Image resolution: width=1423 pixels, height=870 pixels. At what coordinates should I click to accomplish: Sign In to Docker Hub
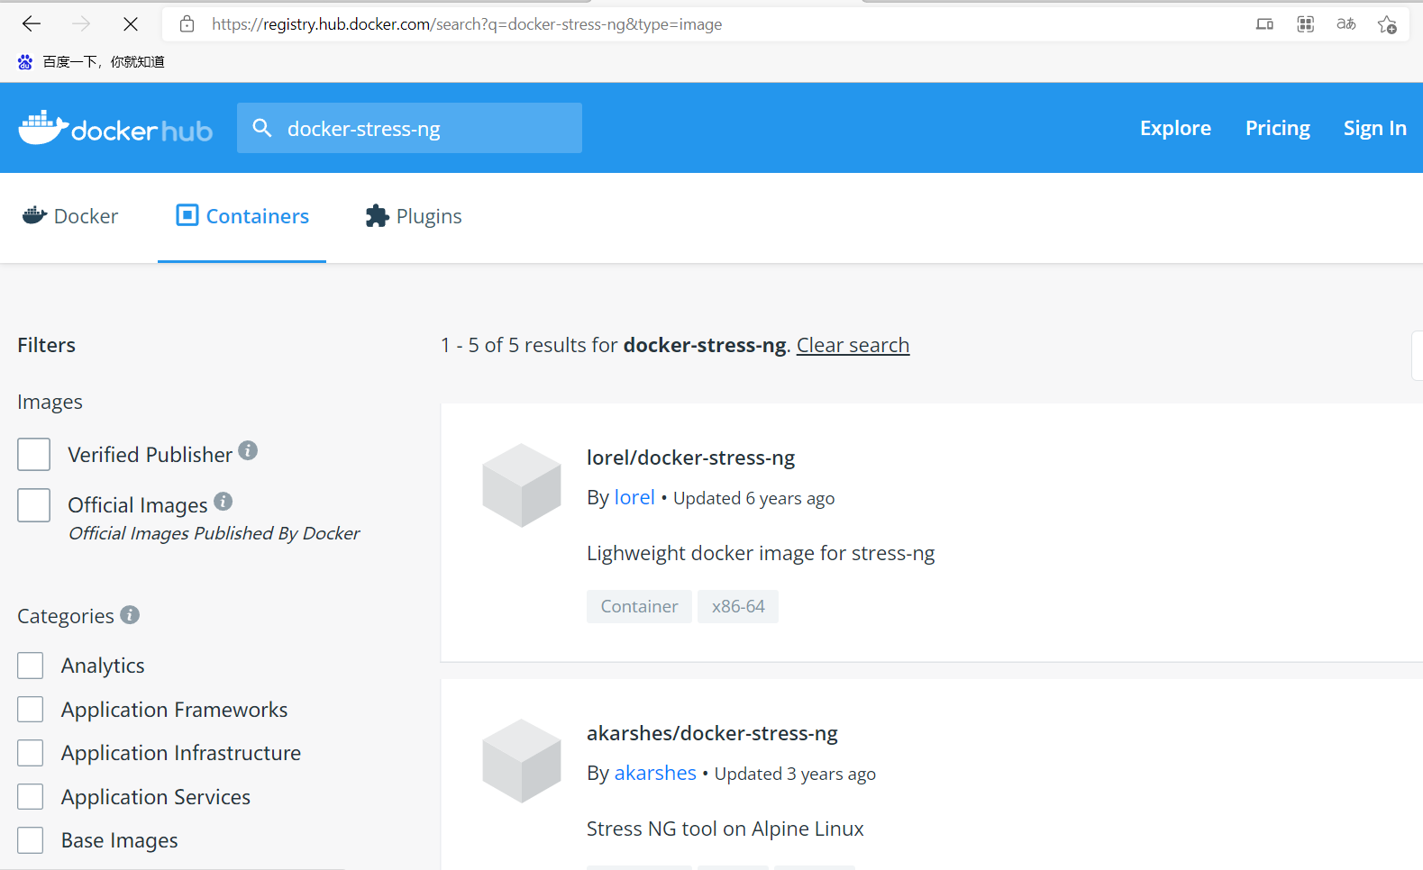pyautogui.click(x=1374, y=128)
